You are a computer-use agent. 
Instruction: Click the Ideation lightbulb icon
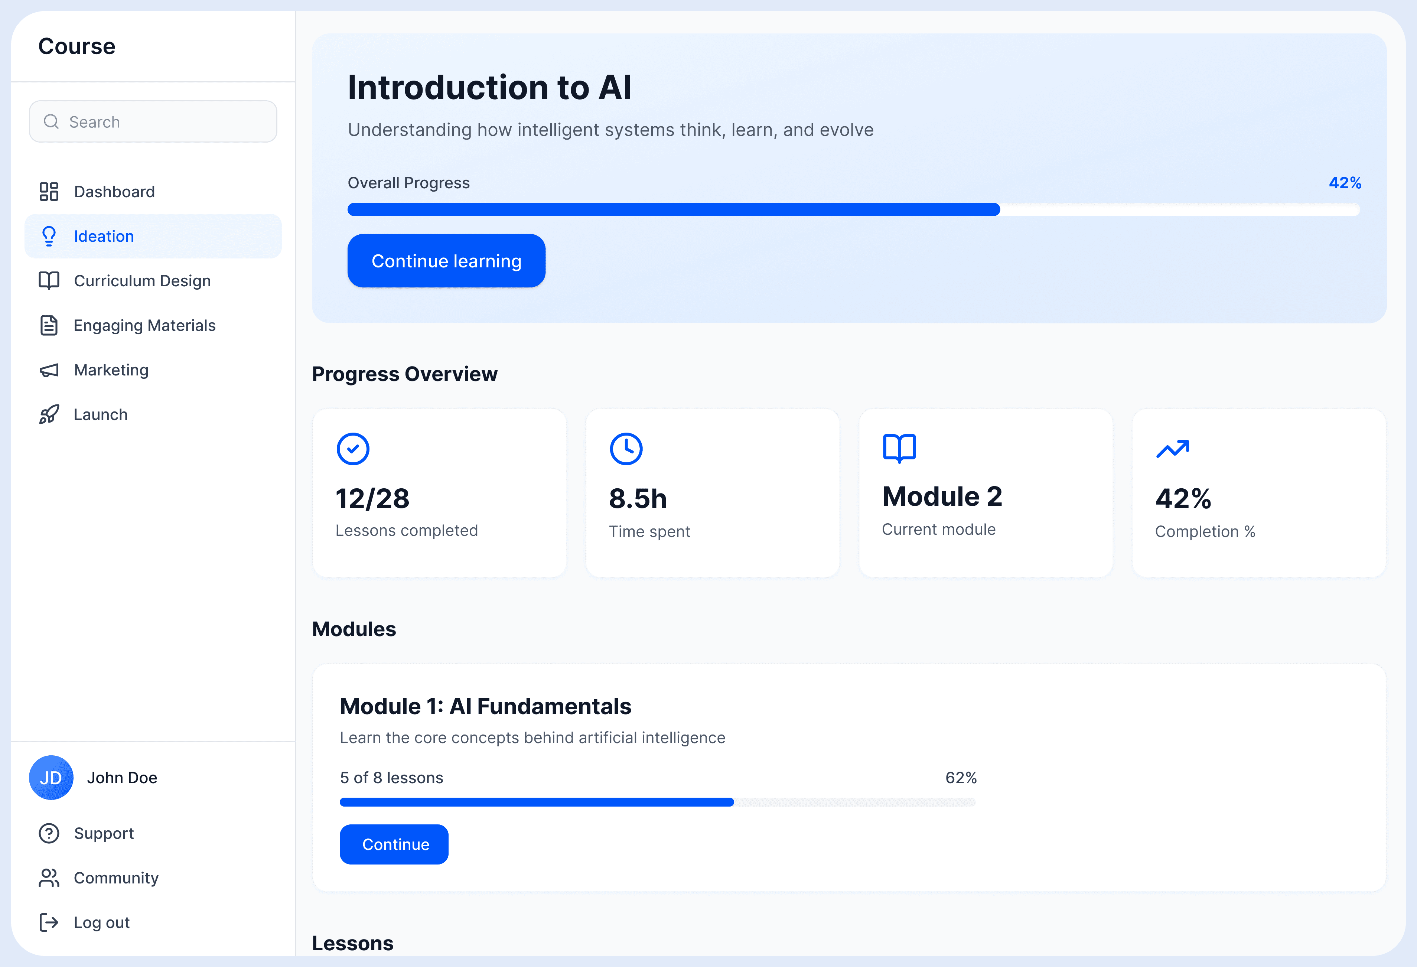(49, 236)
